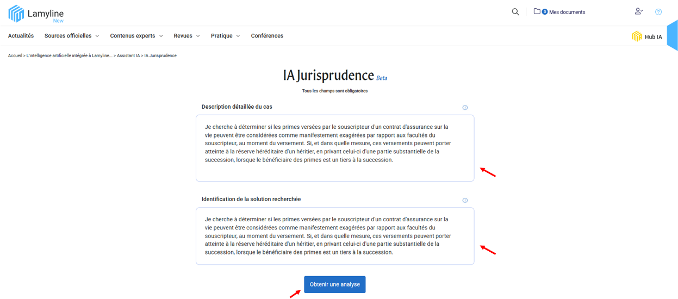Open L'intelligence artificielle intégrée breadcrumb
Image resolution: width=678 pixels, height=299 pixels.
(x=70, y=55)
